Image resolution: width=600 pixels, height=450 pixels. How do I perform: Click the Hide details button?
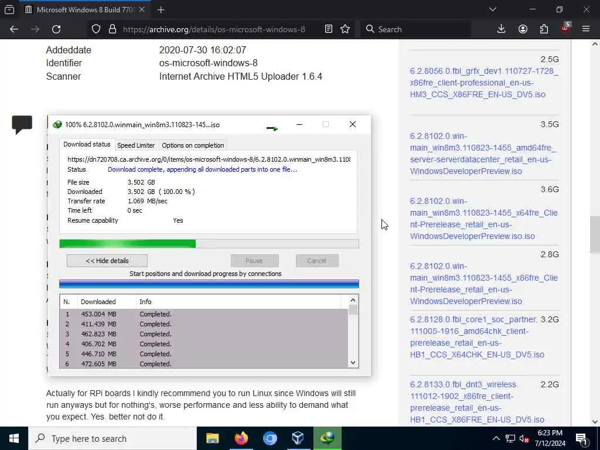pyautogui.click(x=107, y=261)
